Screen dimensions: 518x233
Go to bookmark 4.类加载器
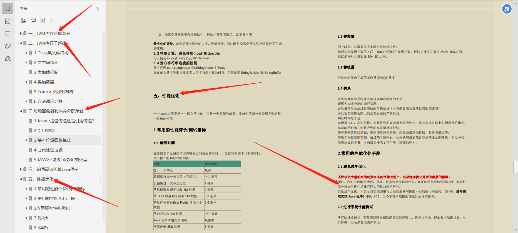[44, 82]
